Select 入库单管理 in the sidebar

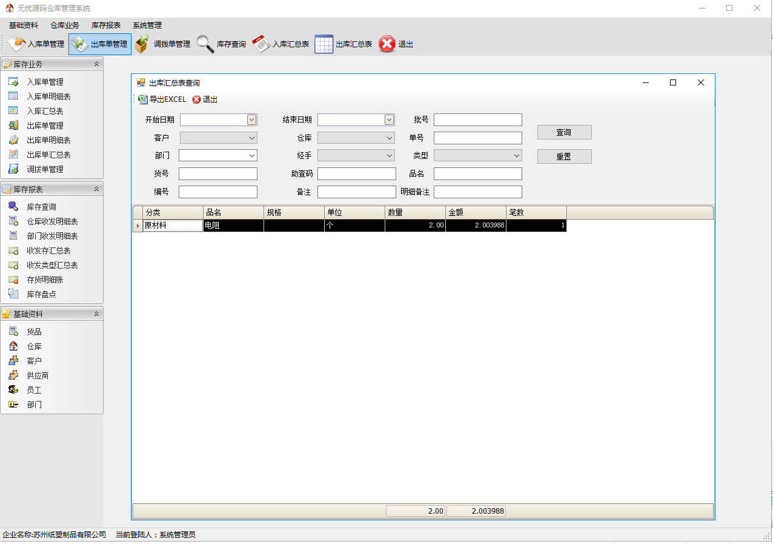[x=45, y=82]
